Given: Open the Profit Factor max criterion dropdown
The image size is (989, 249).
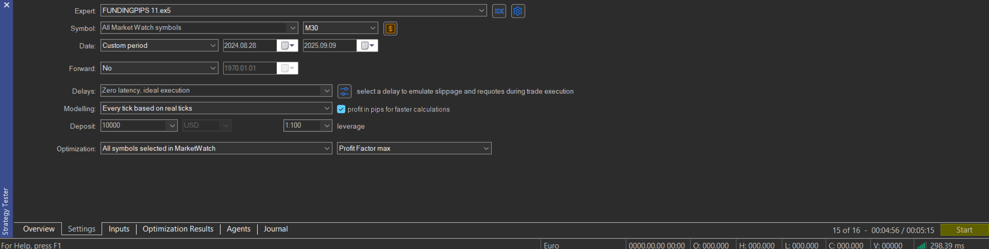Looking at the screenshot, I should [414, 148].
